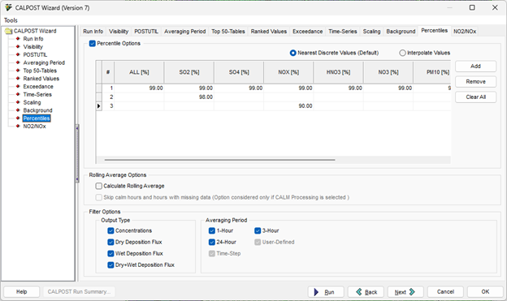Collapse the side panel using splitter handle
507x301 pixels.
pos(77,153)
